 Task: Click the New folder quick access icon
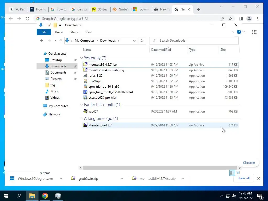pyautogui.click(x=55, y=25)
